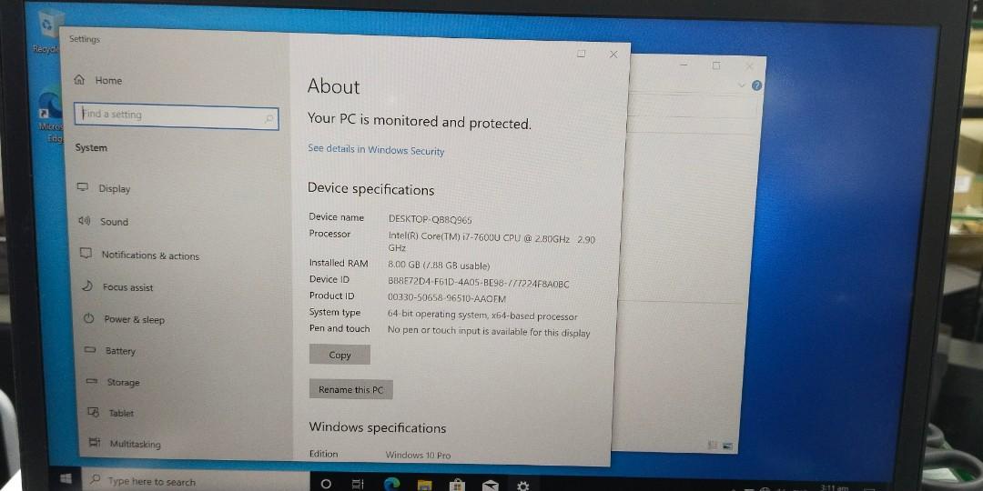
Task: Open Mail app from taskbar
Action: 491,486
